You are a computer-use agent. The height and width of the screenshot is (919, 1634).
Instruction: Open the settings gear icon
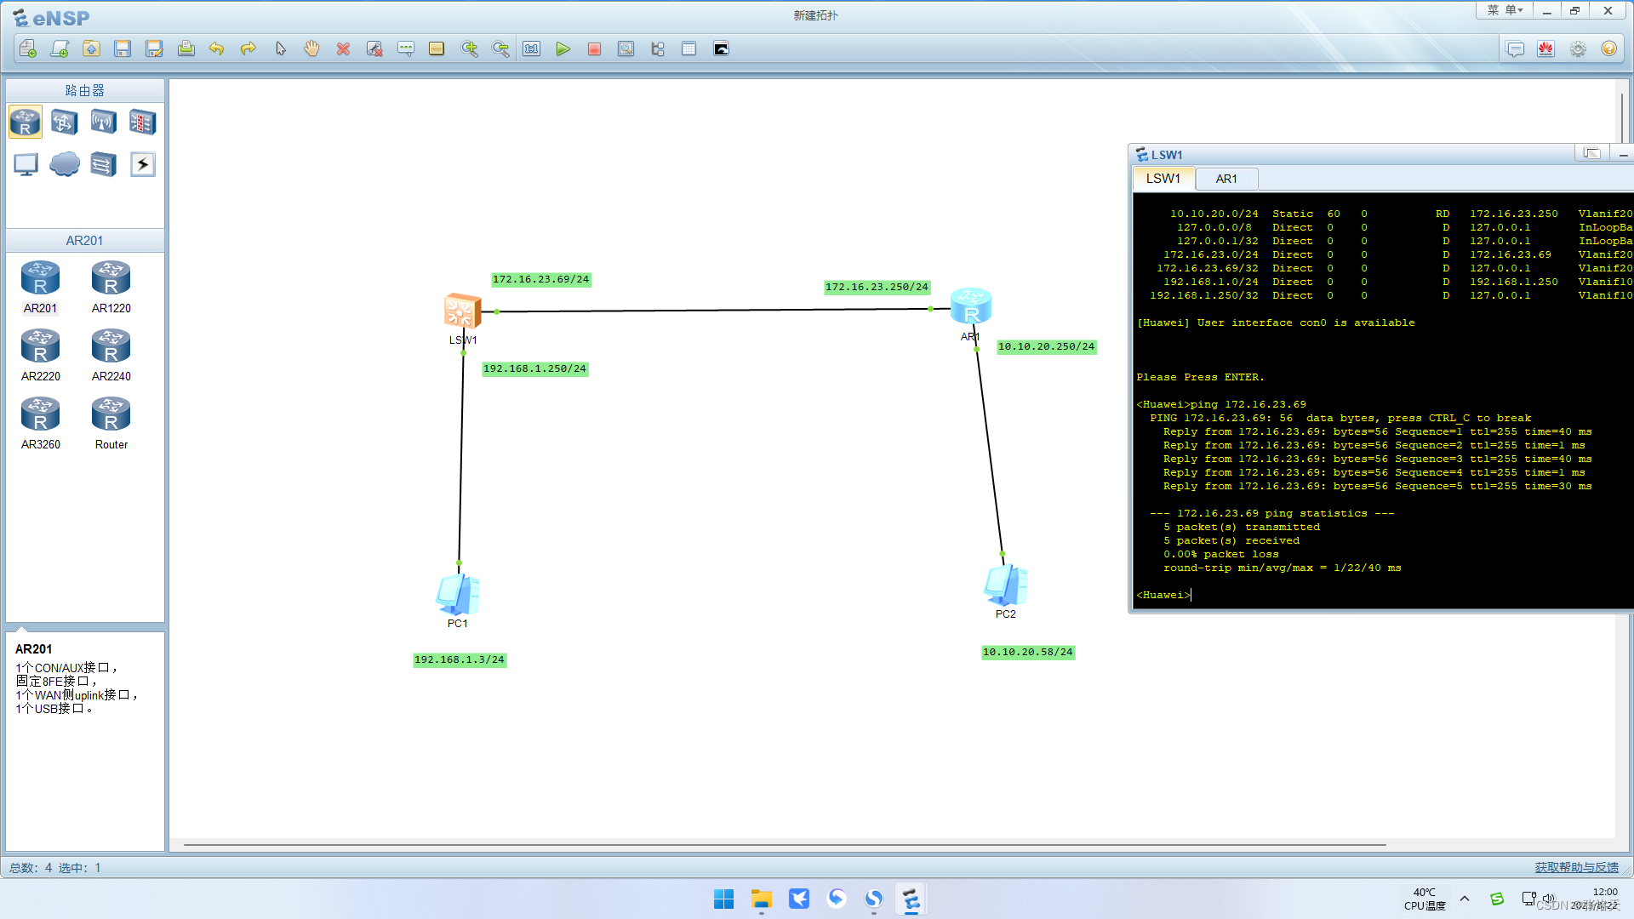pyautogui.click(x=1578, y=49)
